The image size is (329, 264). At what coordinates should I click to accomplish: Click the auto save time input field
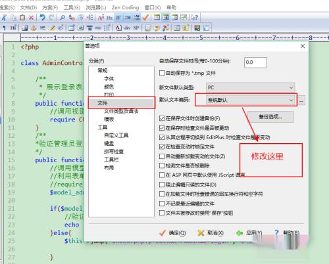coord(255,62)
